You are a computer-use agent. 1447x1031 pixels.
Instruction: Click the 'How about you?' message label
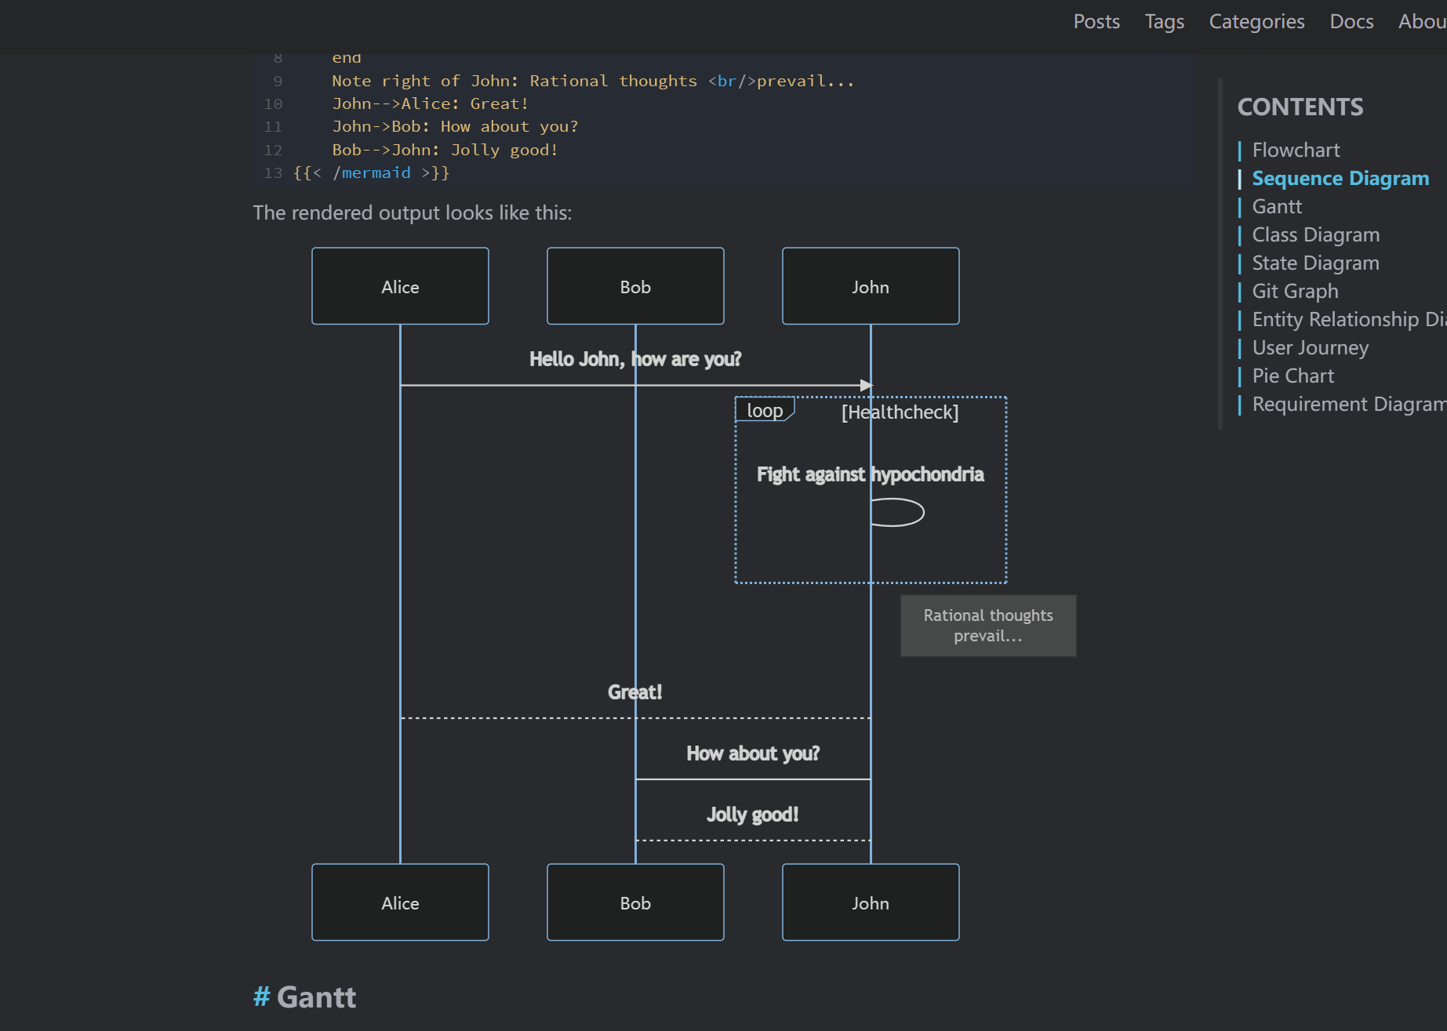[x=753, y=753]
